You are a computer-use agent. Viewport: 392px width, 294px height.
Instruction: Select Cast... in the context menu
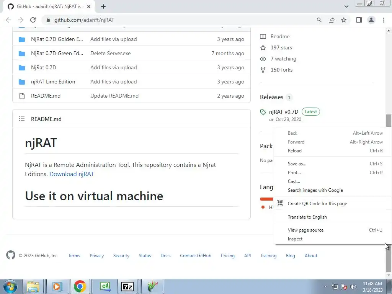point(332,181)
